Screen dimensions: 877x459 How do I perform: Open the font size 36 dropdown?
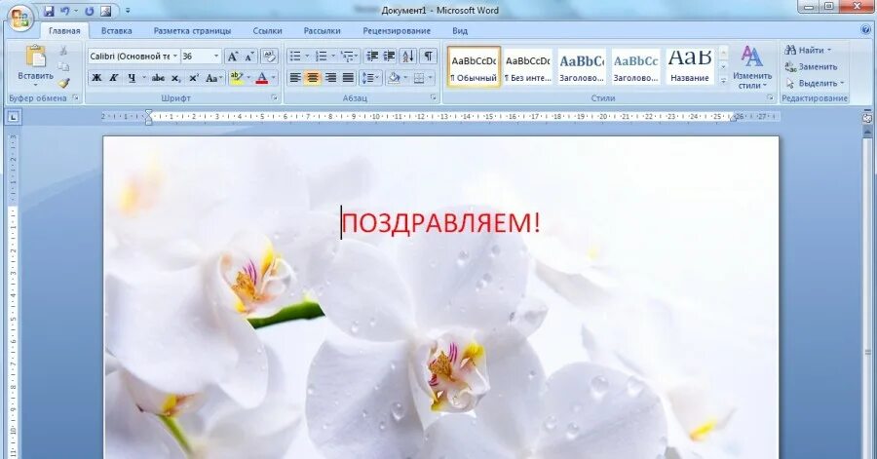point(216,57)
